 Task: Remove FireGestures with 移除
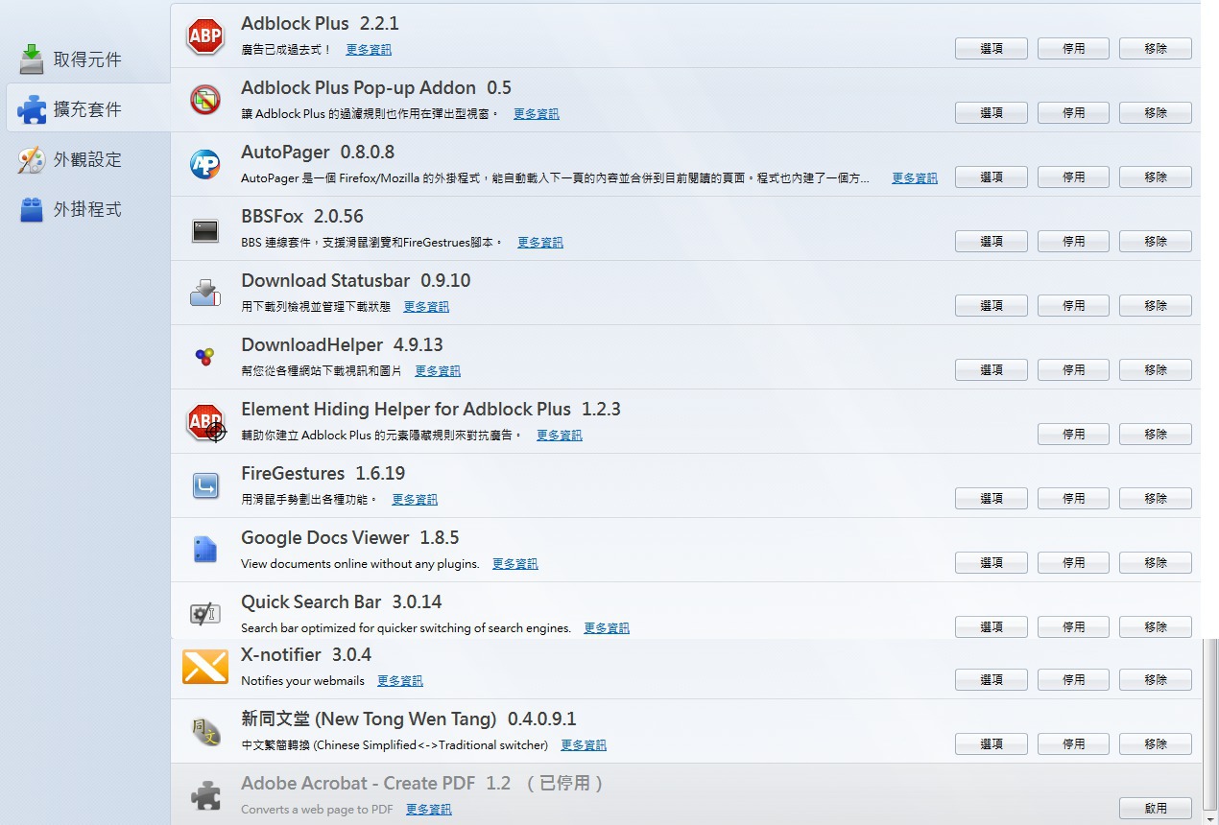[x=1156, y=499]
